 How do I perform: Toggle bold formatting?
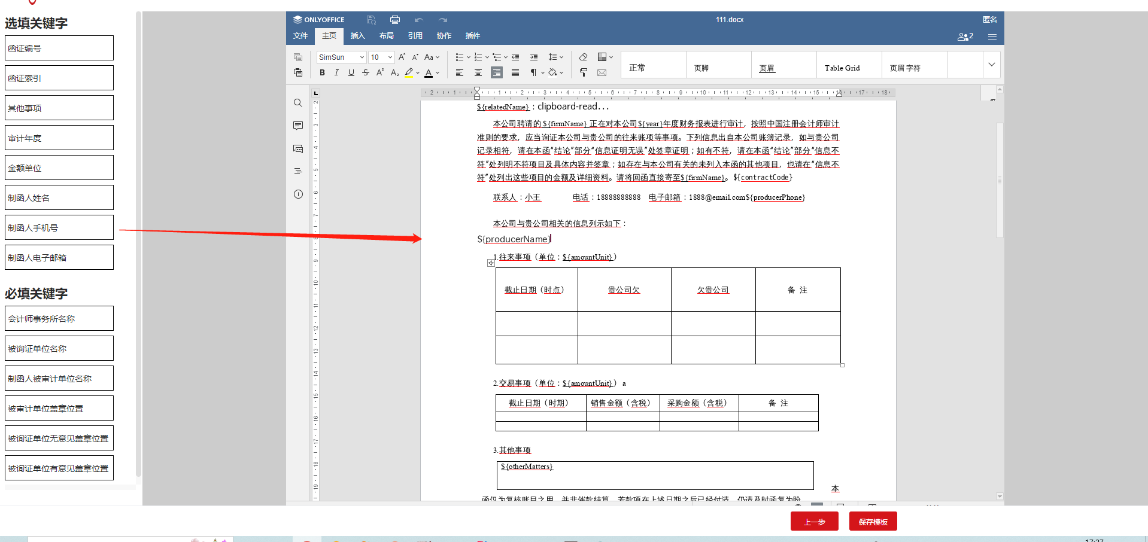(x=322, y=72)
